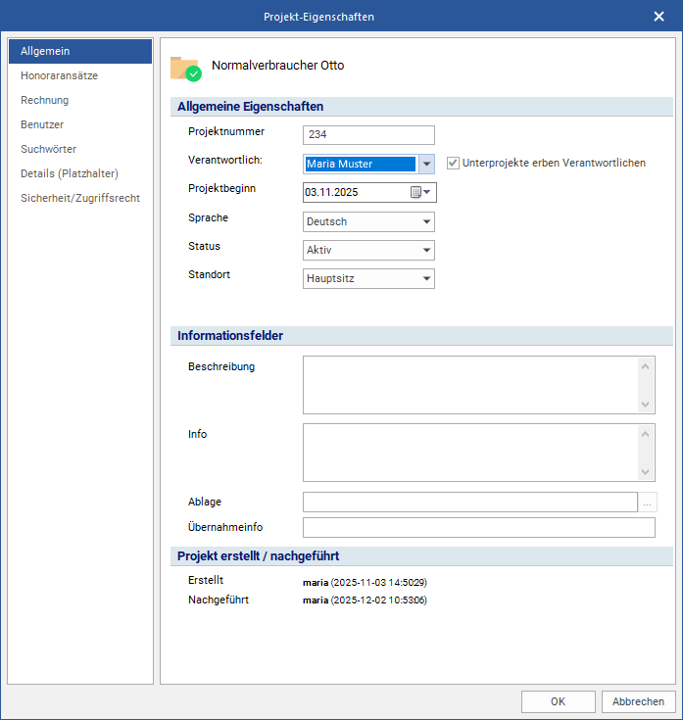Open the Status dropdown showing Aktiv

[368, 250]
